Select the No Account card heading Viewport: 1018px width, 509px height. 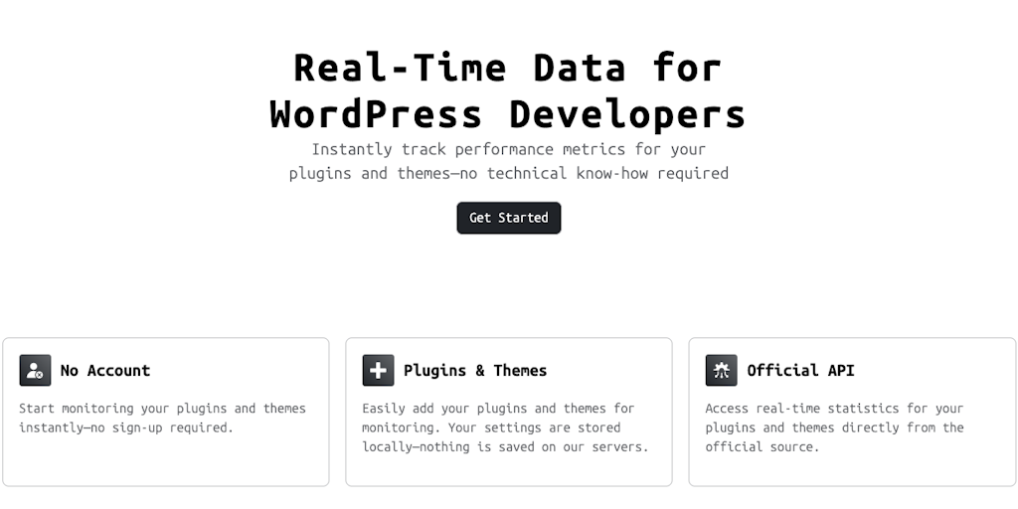pyautogui.click(x=105, y=371)
